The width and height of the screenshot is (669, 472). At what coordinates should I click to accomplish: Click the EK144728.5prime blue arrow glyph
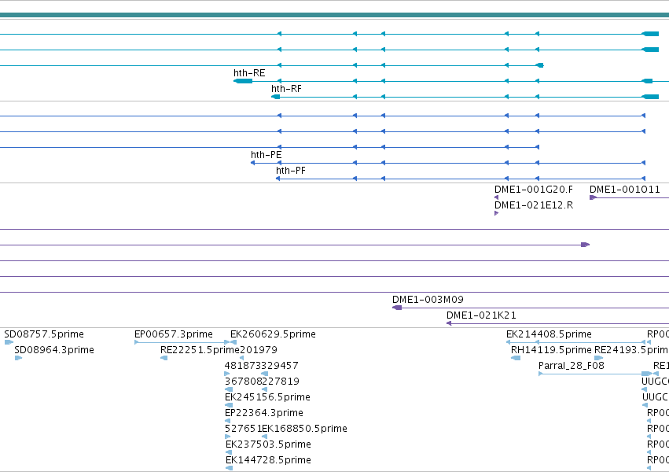[229, 468]
